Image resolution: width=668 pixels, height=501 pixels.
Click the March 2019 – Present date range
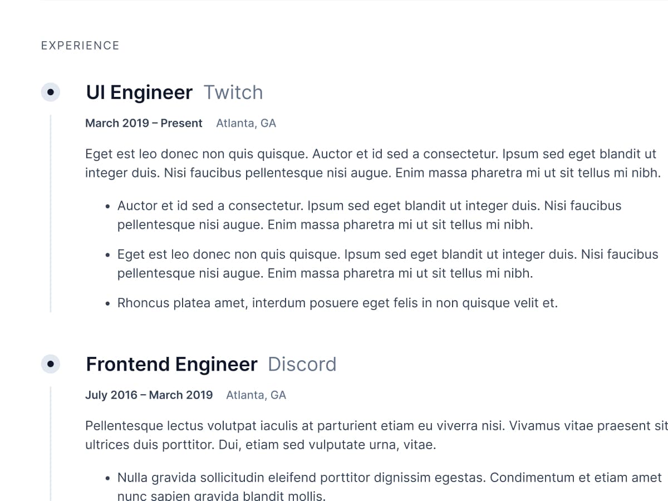[x=144, y=124]
